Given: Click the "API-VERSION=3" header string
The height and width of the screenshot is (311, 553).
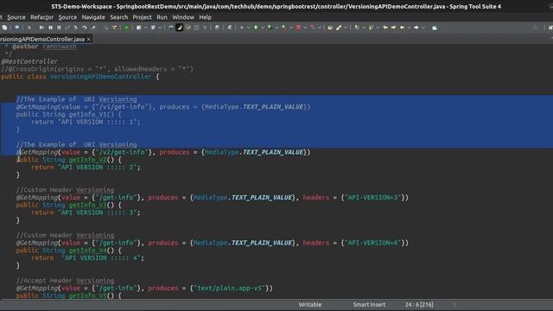Looking at the screenshot, I should tap(373, 198).
